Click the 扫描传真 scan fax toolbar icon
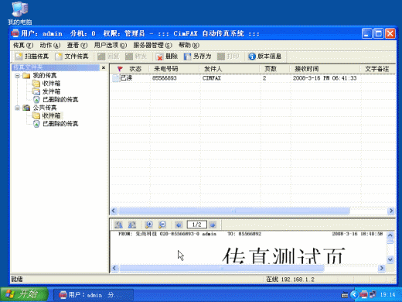Screen dimensions: 402x302 click(x=19, y=57)
